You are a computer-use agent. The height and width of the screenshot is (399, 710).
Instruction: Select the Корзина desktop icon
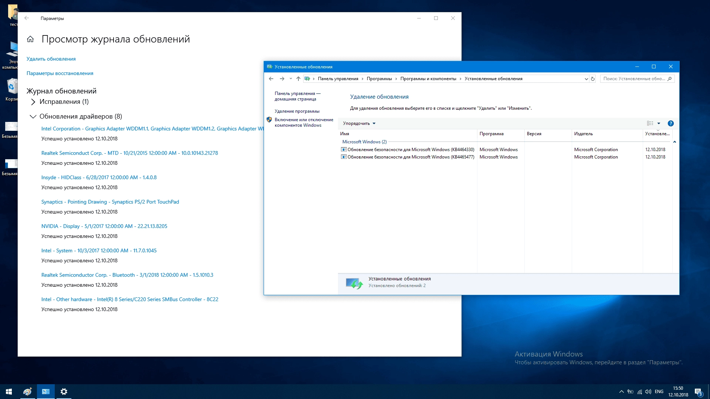(11, 90)
